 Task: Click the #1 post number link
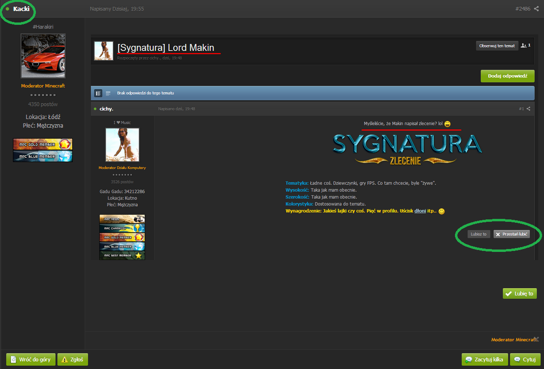(x=521, y=109)
